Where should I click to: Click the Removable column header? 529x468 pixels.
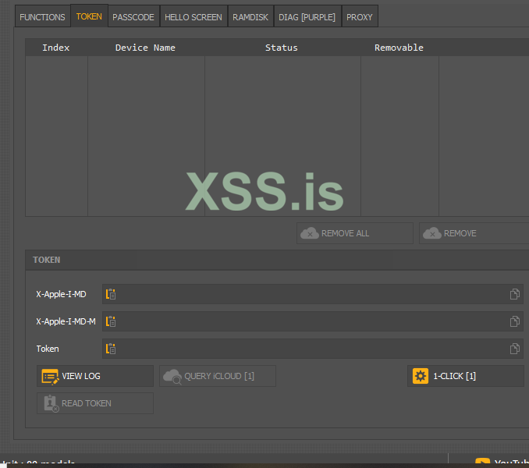(x=399, y=48)
